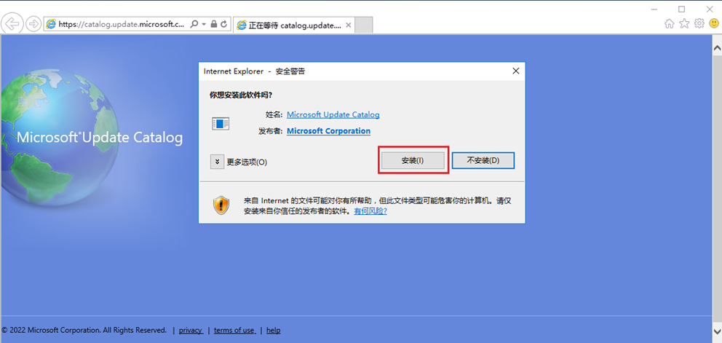Open the Microsoft Corporation publisher link
The height and width of the screenshot is (343, 722).
328,131
